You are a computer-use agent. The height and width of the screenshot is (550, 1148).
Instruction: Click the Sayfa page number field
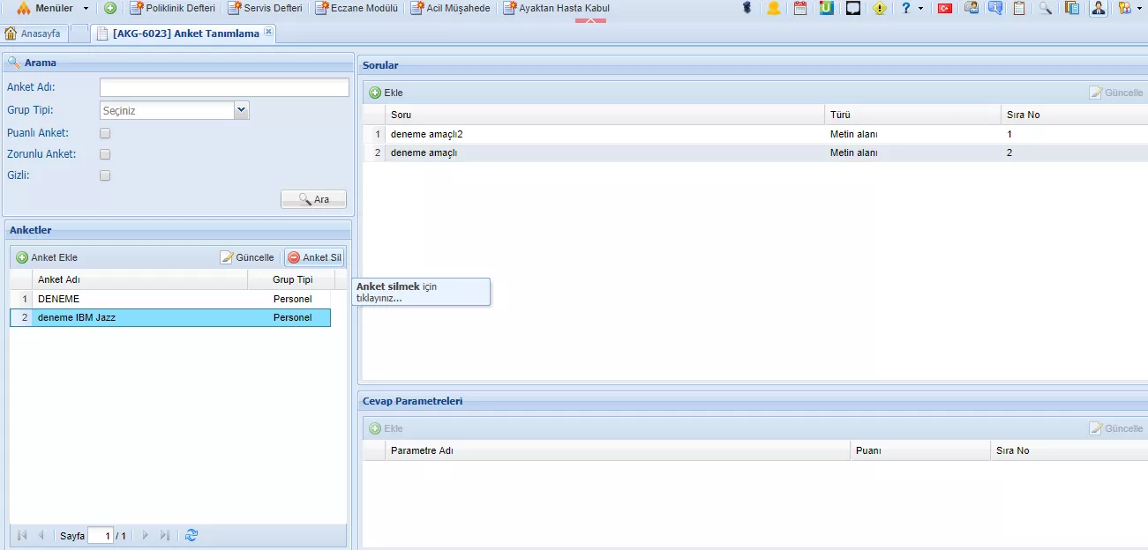click(x=101, y=536)
